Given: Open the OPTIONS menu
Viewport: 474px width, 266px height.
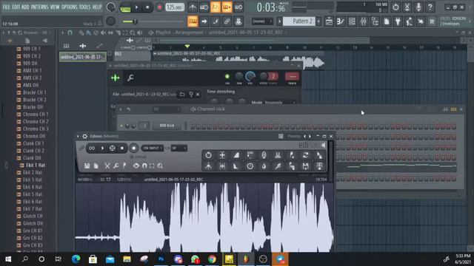Looking at the screenshot, I should pos(69,7).
